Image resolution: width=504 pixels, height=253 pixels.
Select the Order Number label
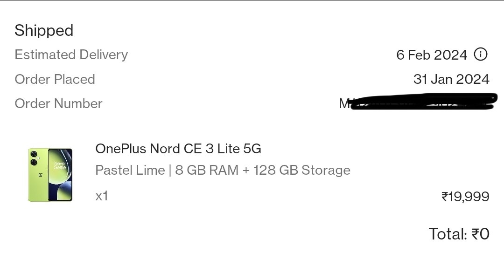click(x=58, y=103)
